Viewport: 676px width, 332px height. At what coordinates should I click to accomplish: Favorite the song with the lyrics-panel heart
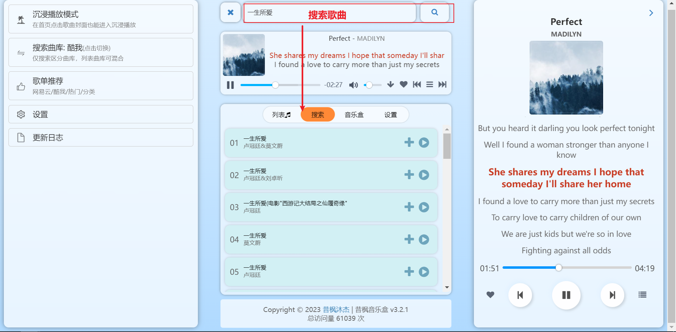(490, 295)
